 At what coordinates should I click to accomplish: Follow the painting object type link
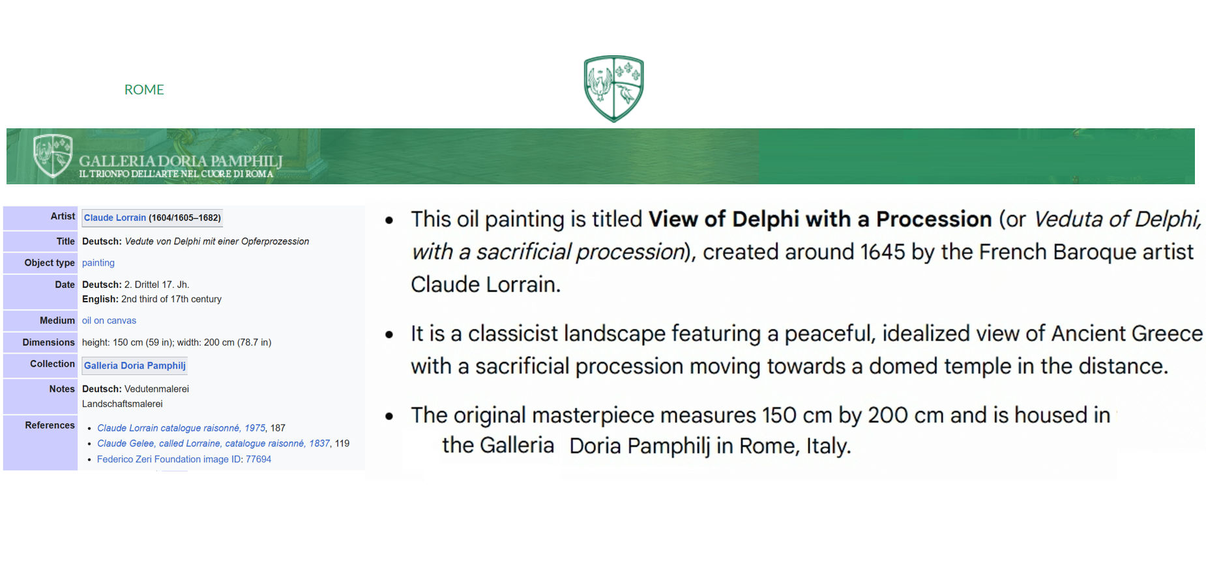coord(98,262)
